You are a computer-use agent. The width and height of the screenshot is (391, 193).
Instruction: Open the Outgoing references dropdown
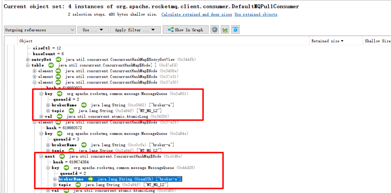point(40,30)
